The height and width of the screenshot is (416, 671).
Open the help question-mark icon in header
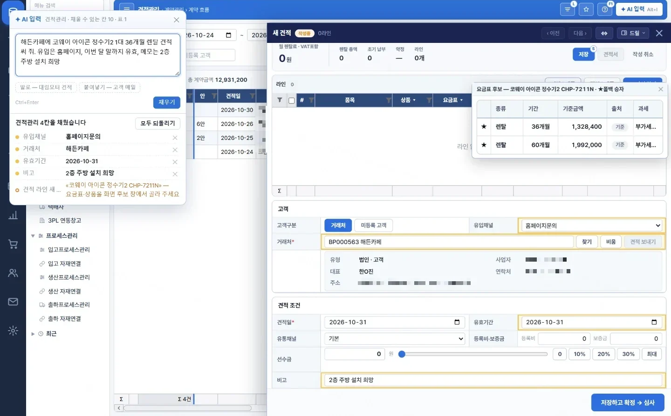point(605,9)
